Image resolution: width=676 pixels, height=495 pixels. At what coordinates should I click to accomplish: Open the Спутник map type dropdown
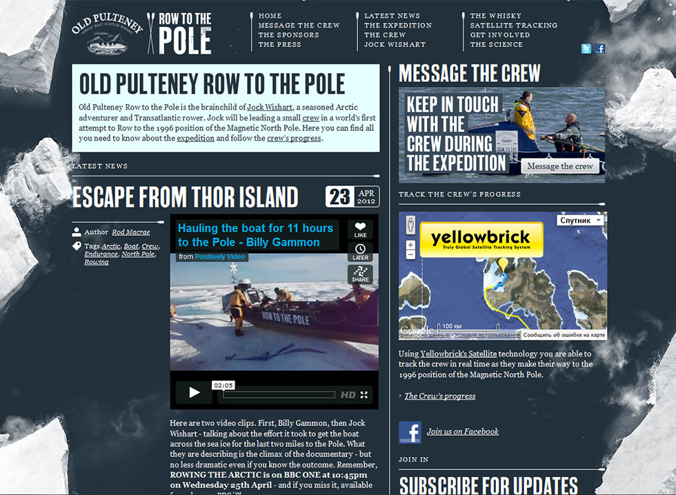pos(581,221)
